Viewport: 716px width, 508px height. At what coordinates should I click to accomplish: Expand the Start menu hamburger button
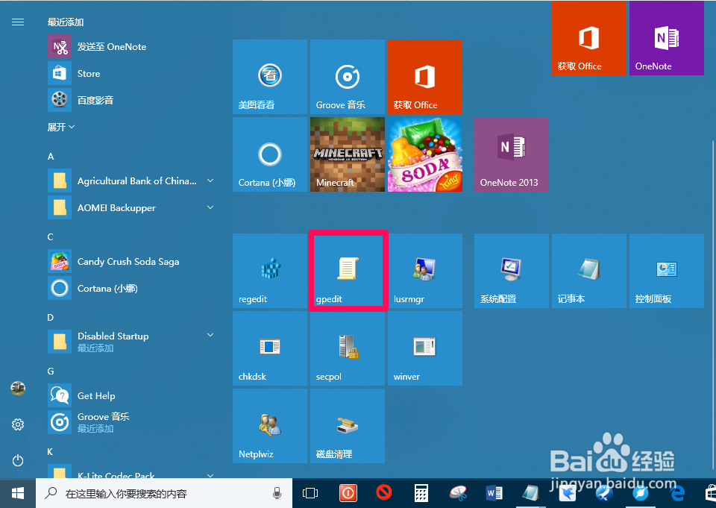18,22
